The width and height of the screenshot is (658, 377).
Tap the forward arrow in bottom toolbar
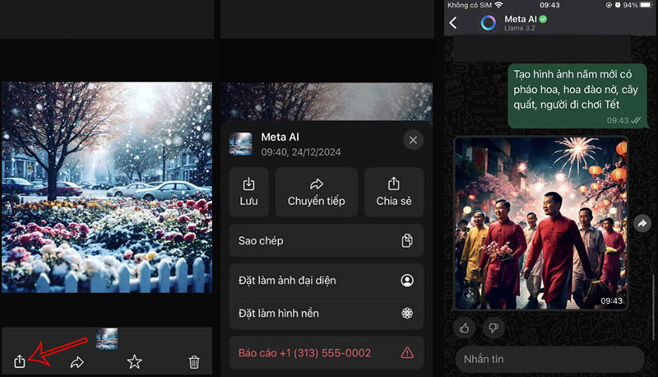pyautogui.click(x=77, y=361)
